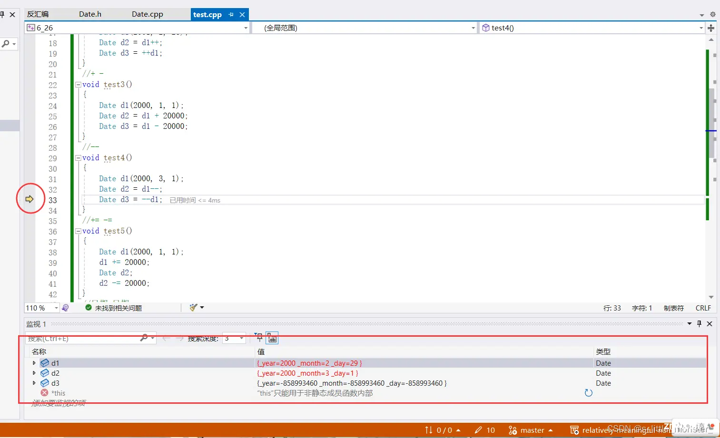The height and width of the screenshot is (438, 720).
Task: Open the editor window settings gear
Action: [713, 15]
